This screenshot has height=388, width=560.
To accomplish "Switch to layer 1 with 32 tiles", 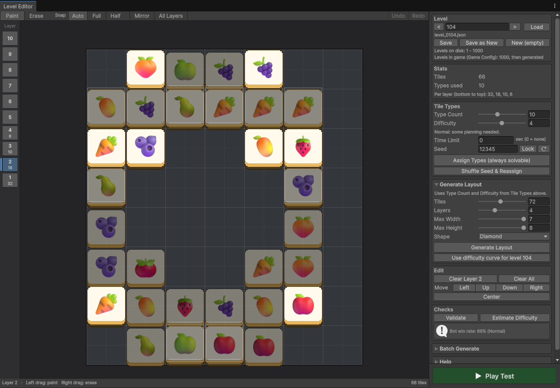I will 10,180.
